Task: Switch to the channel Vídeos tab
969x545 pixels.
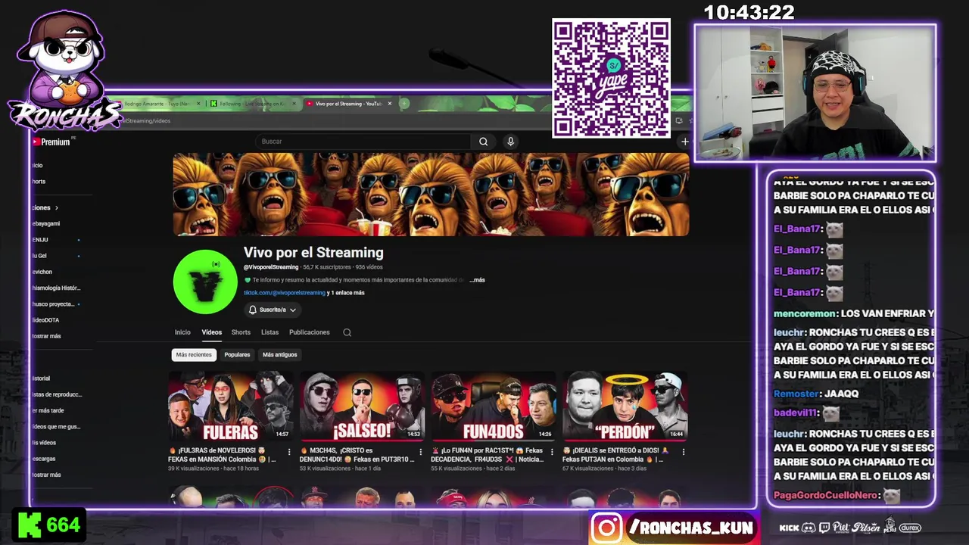Action: click(x=211, y=332)
